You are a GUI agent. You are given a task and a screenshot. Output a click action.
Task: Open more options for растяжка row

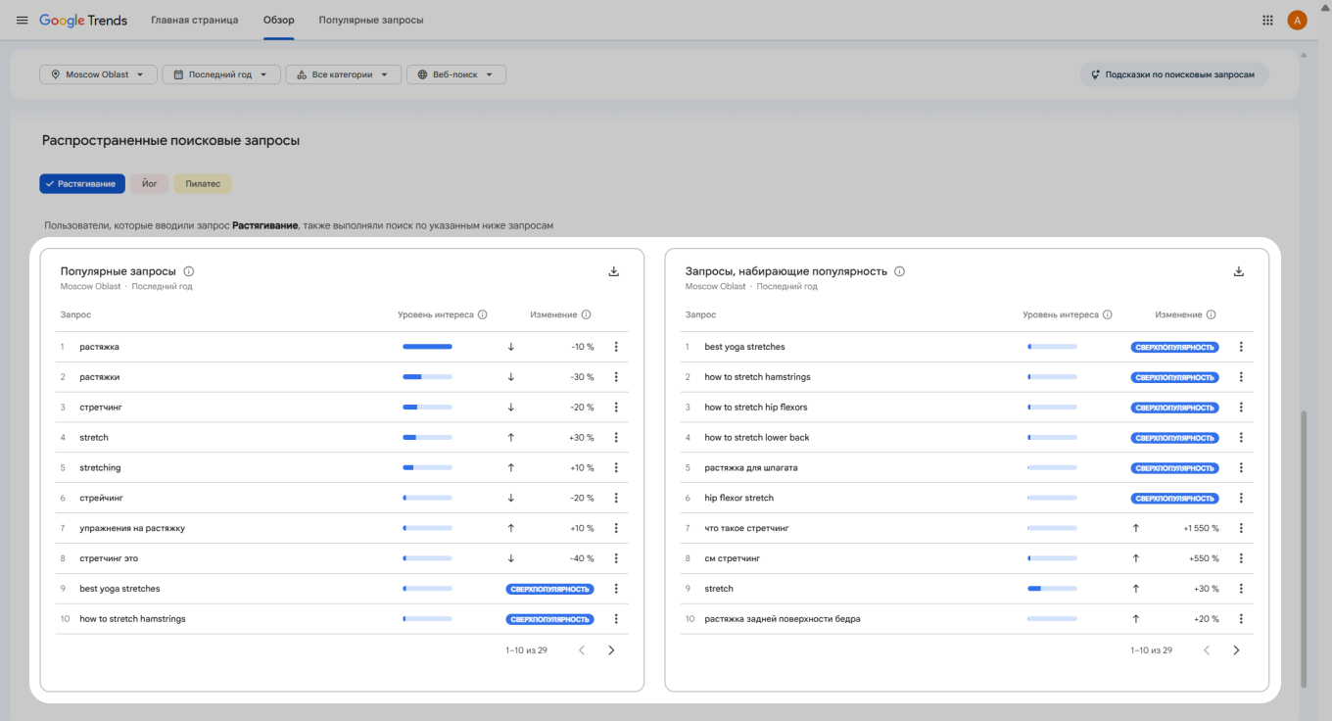[616, 347]
